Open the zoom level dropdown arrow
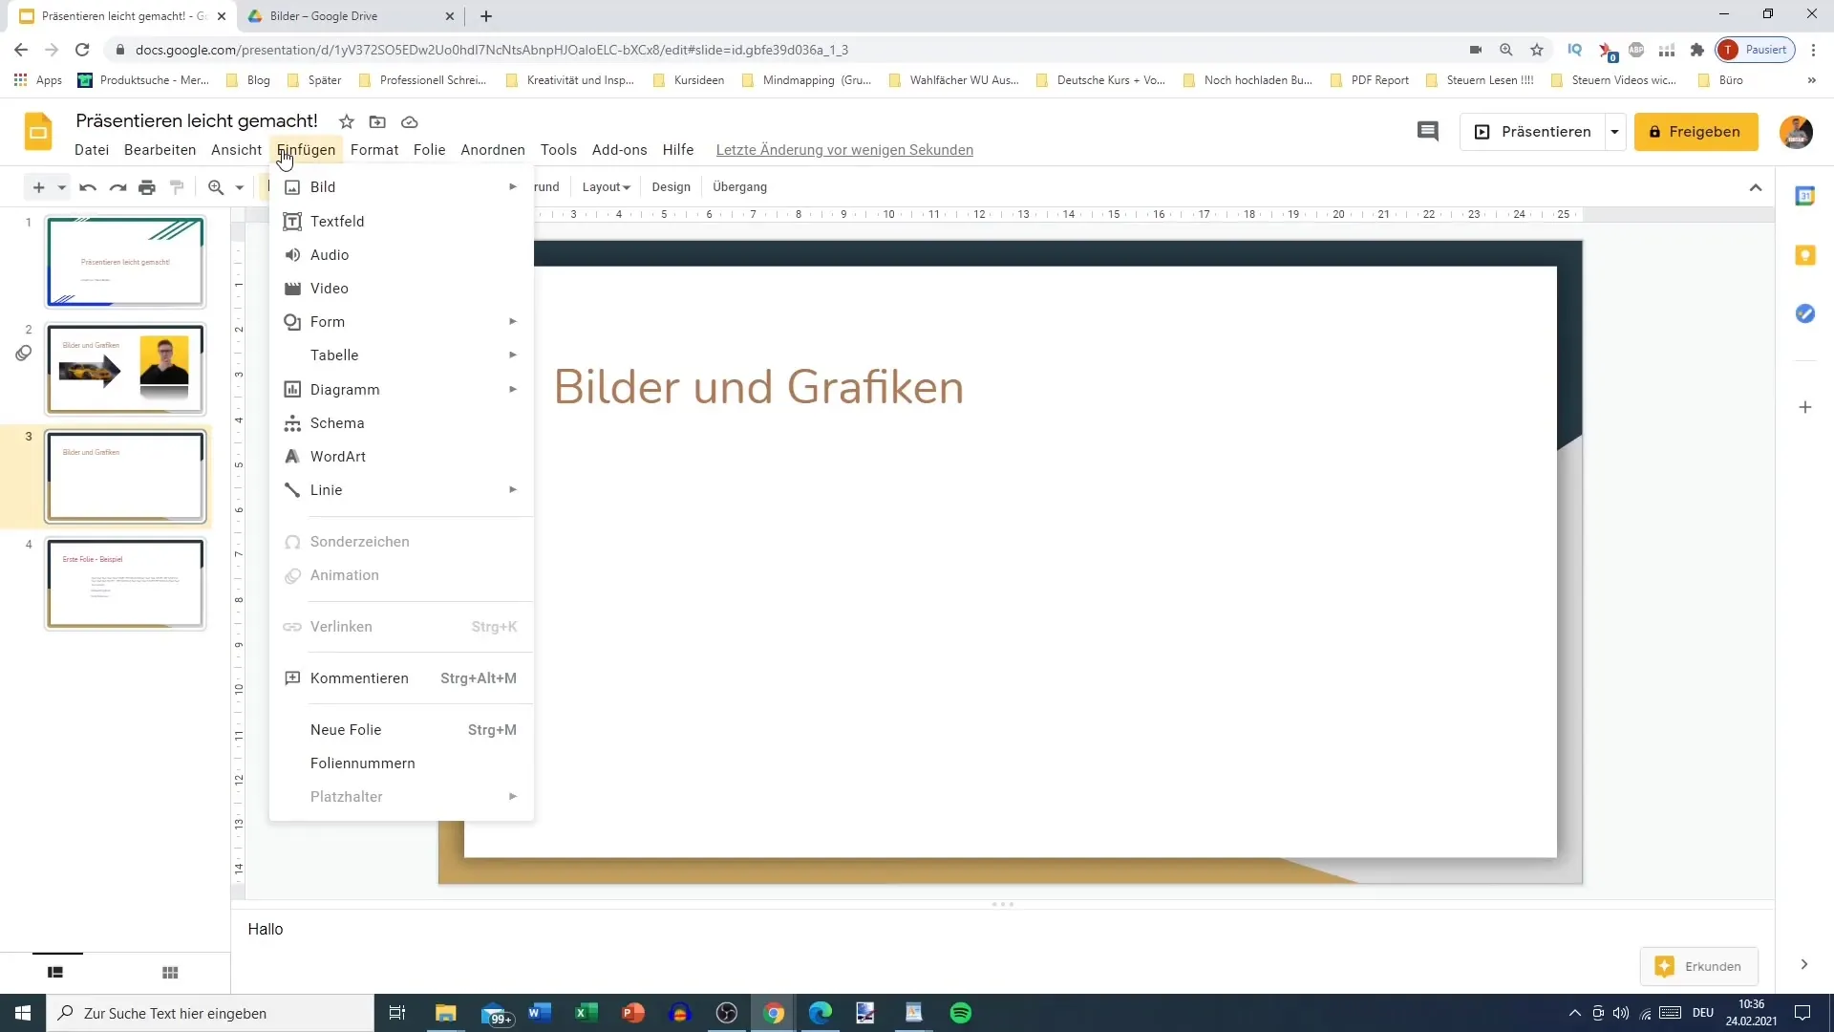Image resolution: width=1834 pixels, height=1032 pixels. [240, 187]
